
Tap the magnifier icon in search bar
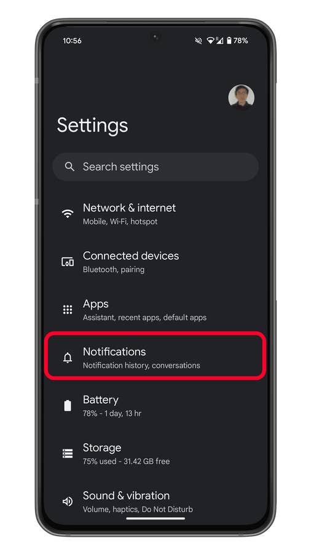(70, 167)
